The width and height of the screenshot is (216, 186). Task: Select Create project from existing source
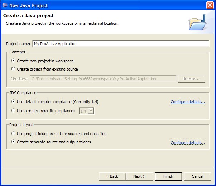tap(14, 69)
